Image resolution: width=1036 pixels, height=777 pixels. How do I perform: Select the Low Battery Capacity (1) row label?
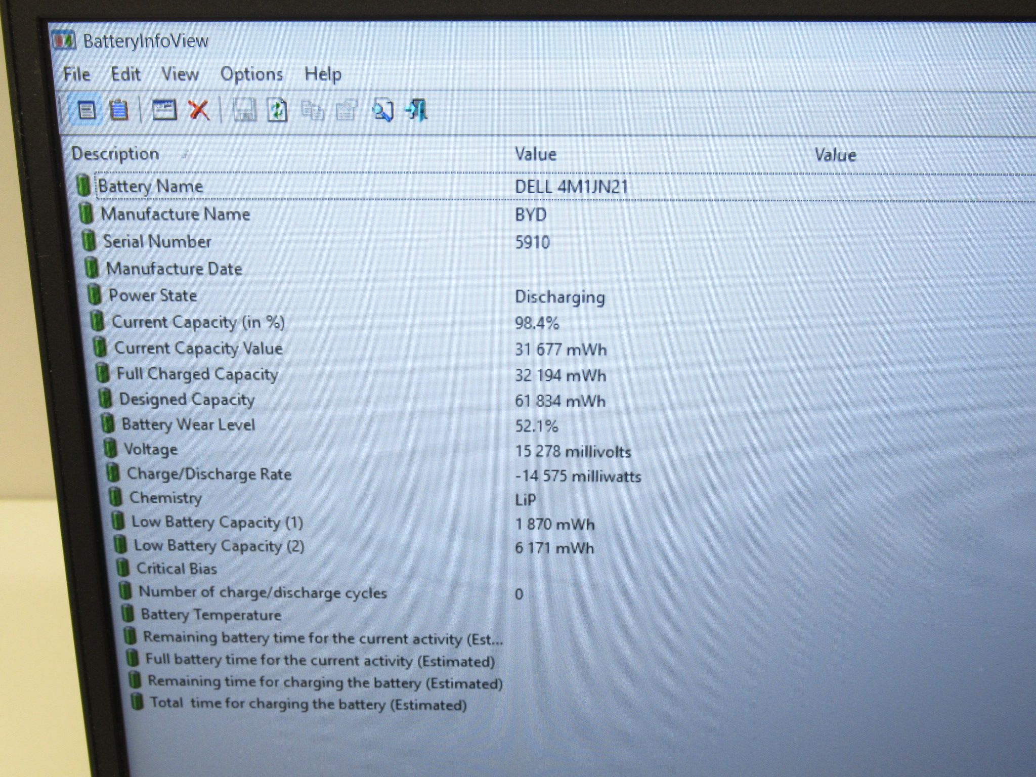[217, 522]
